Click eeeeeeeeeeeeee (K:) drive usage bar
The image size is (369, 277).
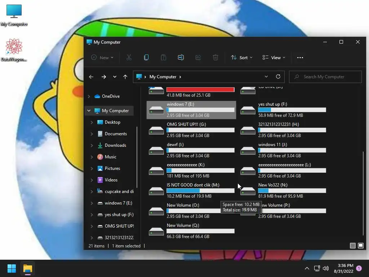(200, 170)
